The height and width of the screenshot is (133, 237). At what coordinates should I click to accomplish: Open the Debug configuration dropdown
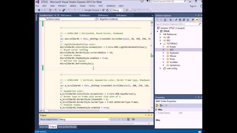117,10
